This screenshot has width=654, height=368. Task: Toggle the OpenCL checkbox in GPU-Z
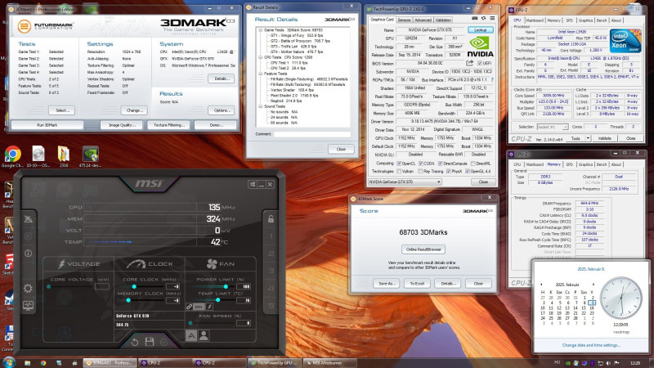point(399,164)
